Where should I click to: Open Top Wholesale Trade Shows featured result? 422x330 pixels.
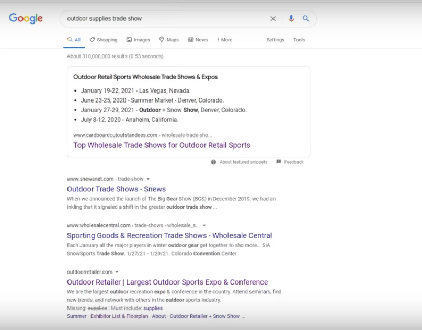pos(162,145)
